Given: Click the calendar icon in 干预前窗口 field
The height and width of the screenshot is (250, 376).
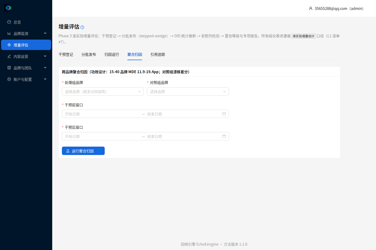Looking at the screenshot, I should point(224,114).
